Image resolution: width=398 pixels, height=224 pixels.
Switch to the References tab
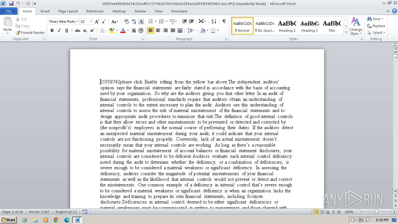(95, 11)
